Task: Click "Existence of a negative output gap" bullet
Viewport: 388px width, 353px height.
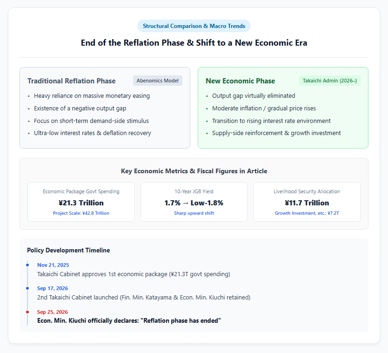Action: 80,108
